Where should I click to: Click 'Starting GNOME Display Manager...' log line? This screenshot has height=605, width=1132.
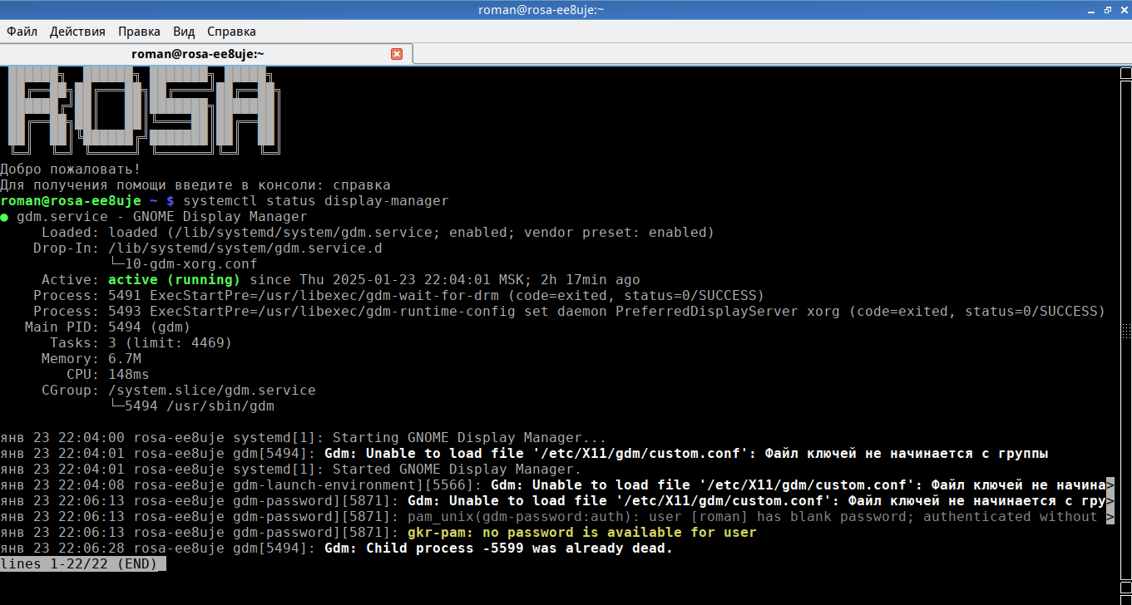point(304,438)
